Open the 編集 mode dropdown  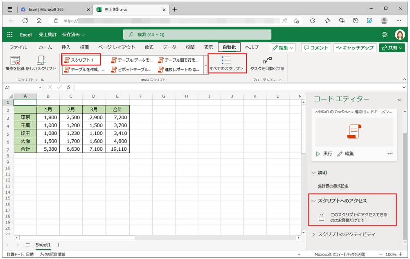tap(283, 48)
